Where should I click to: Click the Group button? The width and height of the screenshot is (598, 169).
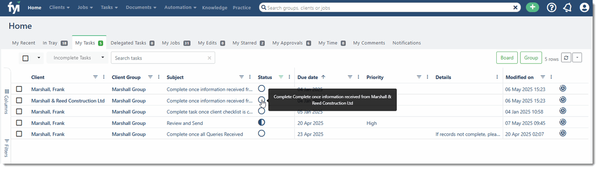[531, 58]
